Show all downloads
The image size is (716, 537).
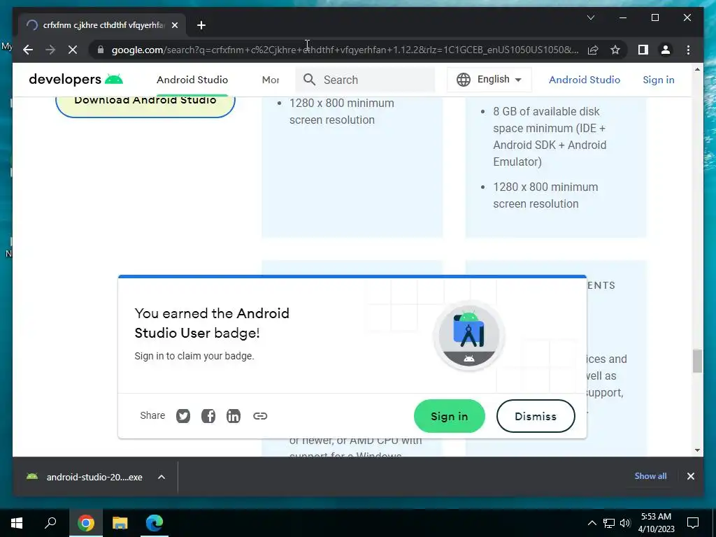tap(650, 476)
